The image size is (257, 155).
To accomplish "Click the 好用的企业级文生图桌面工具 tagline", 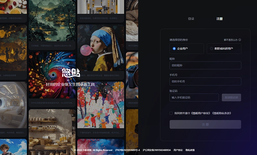I will (x=70, y=84).
